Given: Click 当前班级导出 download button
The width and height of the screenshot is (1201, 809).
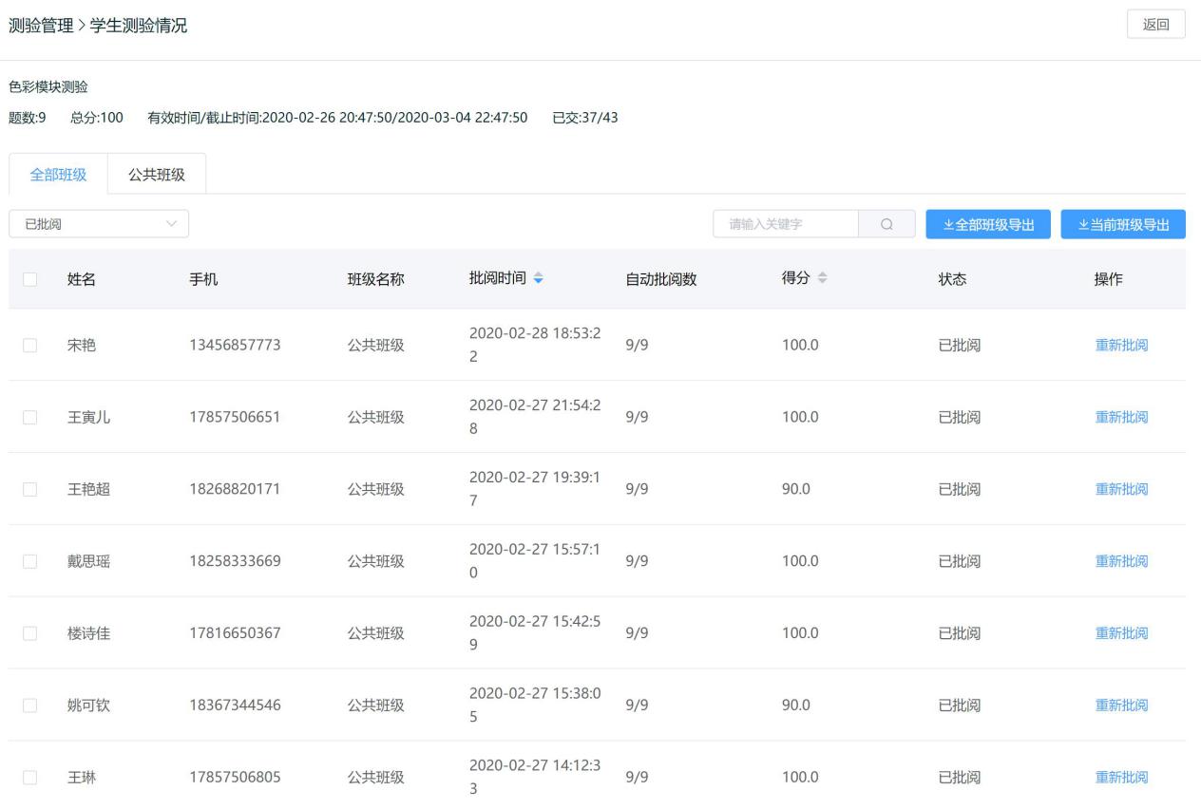Looking at the screenshot, I should point(1123,224).
